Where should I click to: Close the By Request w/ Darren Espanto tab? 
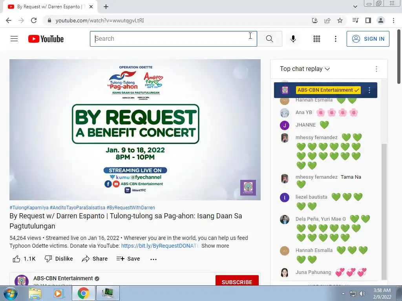[91, 7]
